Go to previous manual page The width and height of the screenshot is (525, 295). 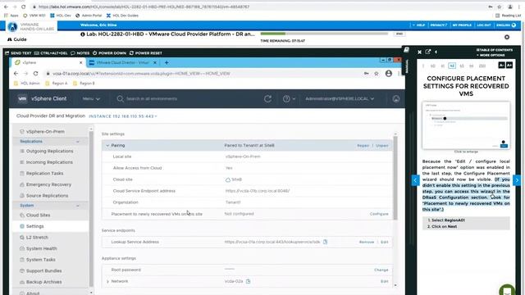pos(415,180)
